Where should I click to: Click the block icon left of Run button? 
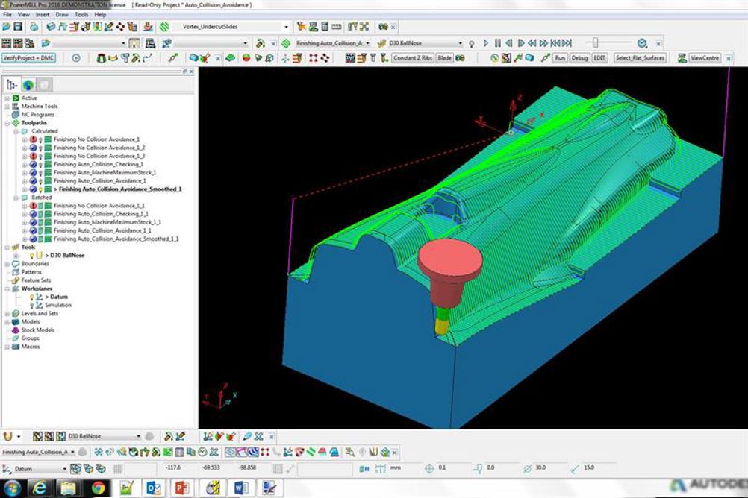coord(529,58)
